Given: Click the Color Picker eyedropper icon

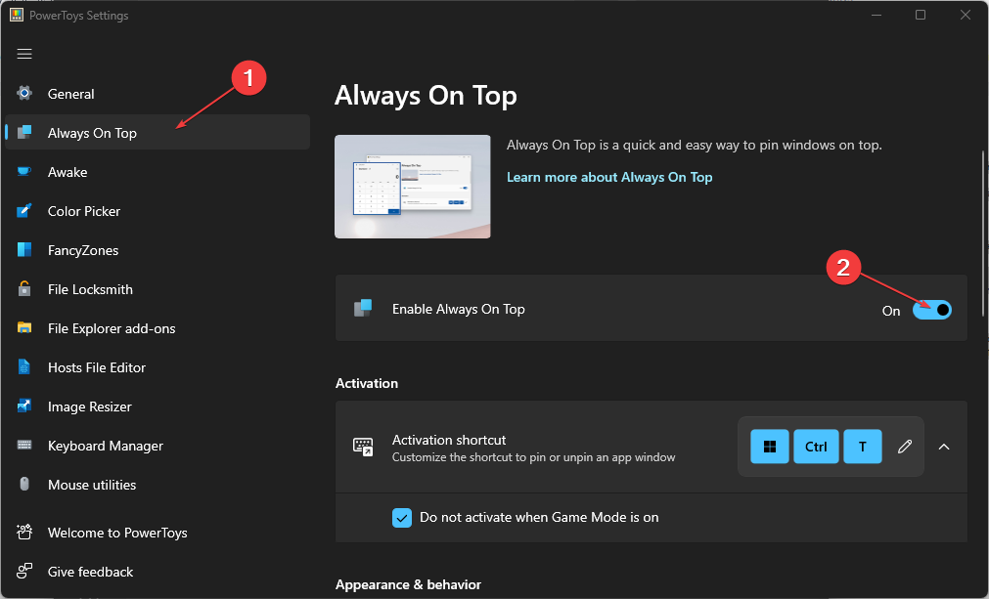Looking at the screenshot, I should (24, 210).
